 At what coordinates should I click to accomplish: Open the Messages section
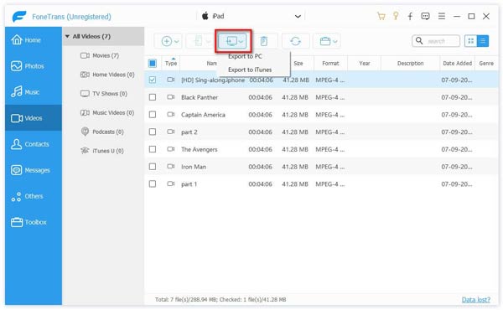(34, 170)
